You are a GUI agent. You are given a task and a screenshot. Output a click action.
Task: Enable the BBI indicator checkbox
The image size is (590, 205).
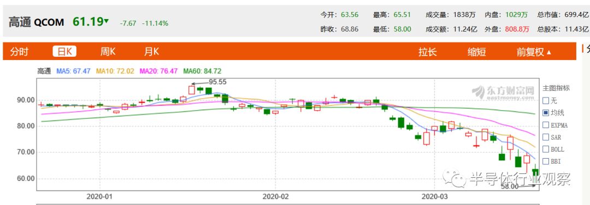pos(546,161)
